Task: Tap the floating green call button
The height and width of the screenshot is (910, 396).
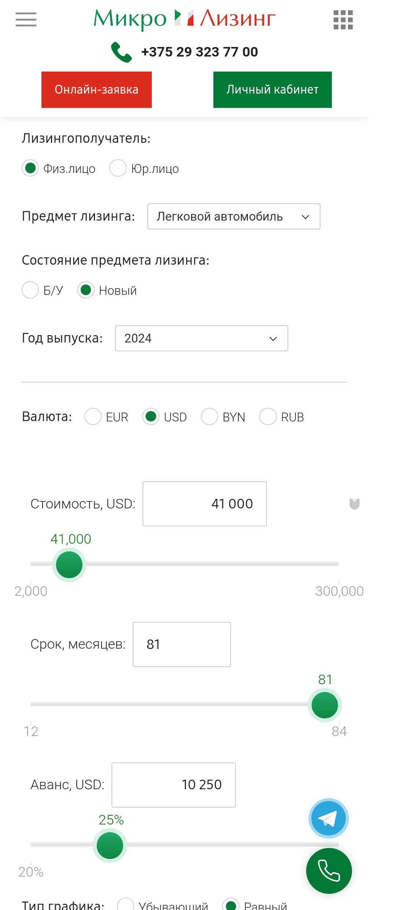Action: pos(329,871)
